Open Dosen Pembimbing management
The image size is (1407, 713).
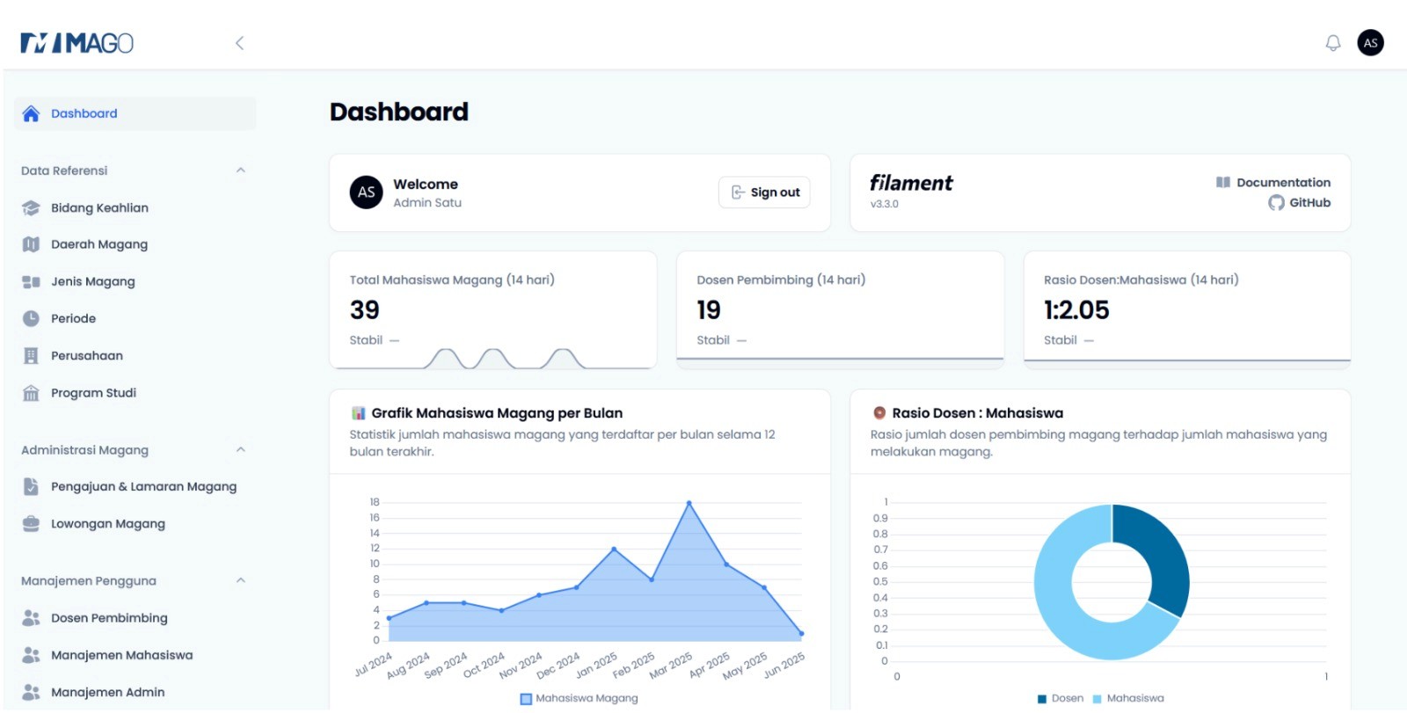pos(135,618)
